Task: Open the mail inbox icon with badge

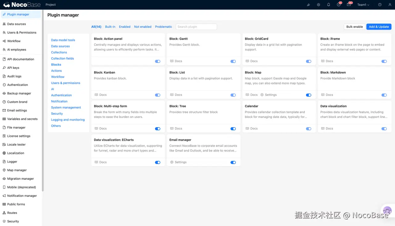Action: point(349,5)
